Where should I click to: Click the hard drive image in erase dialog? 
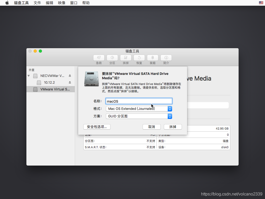(x=92, y=79)
